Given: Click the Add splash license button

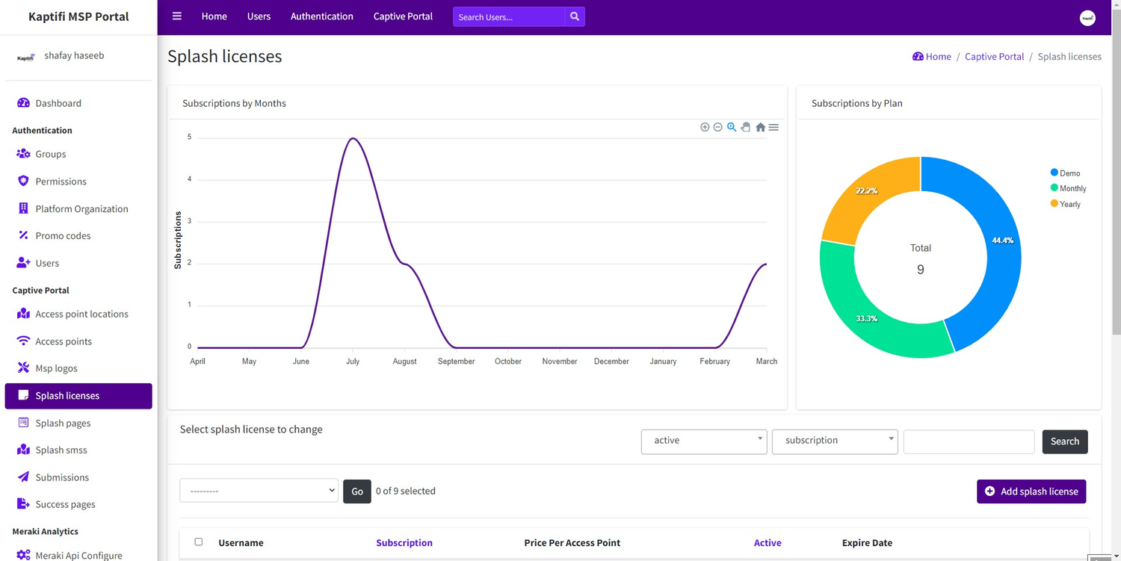Looking at the screenshot, I should click(1031, 491).
